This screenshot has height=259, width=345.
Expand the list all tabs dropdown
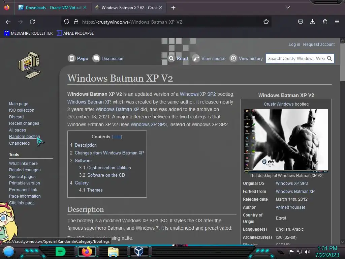pos(288,7)
